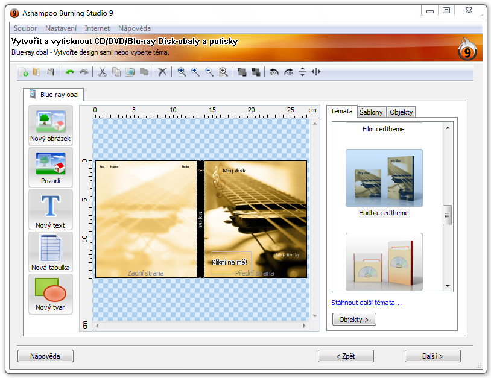This screenshot has width=491, height=378.
Task: Redo the last undone action
Action: coord(84,72)
